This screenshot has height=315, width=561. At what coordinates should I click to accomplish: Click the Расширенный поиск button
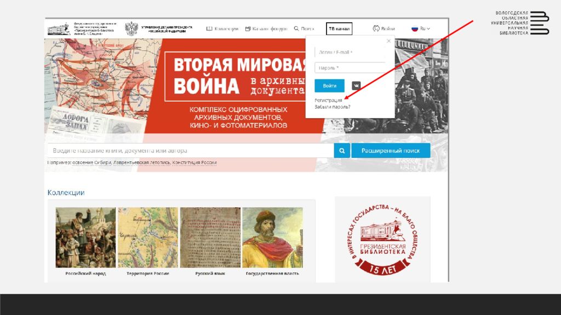click(x=391, y=151)
